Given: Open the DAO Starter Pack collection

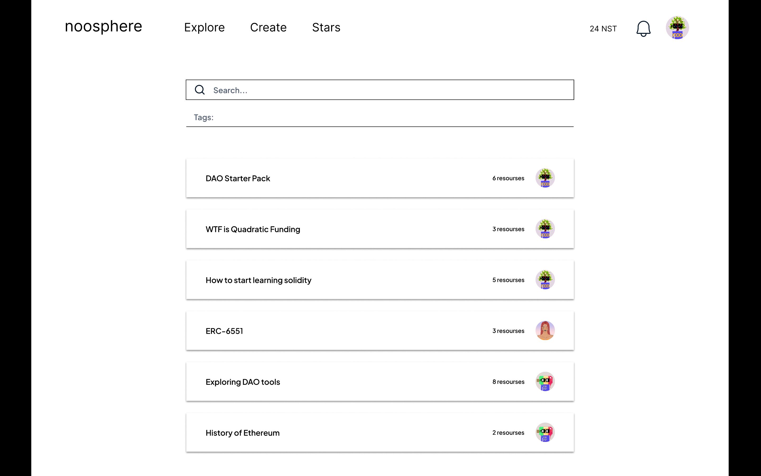Looking at the screenshot, I should pos(380,178).
